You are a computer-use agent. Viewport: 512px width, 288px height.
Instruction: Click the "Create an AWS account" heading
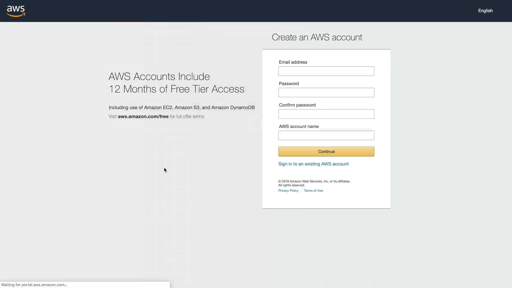(x=317, y=37)
